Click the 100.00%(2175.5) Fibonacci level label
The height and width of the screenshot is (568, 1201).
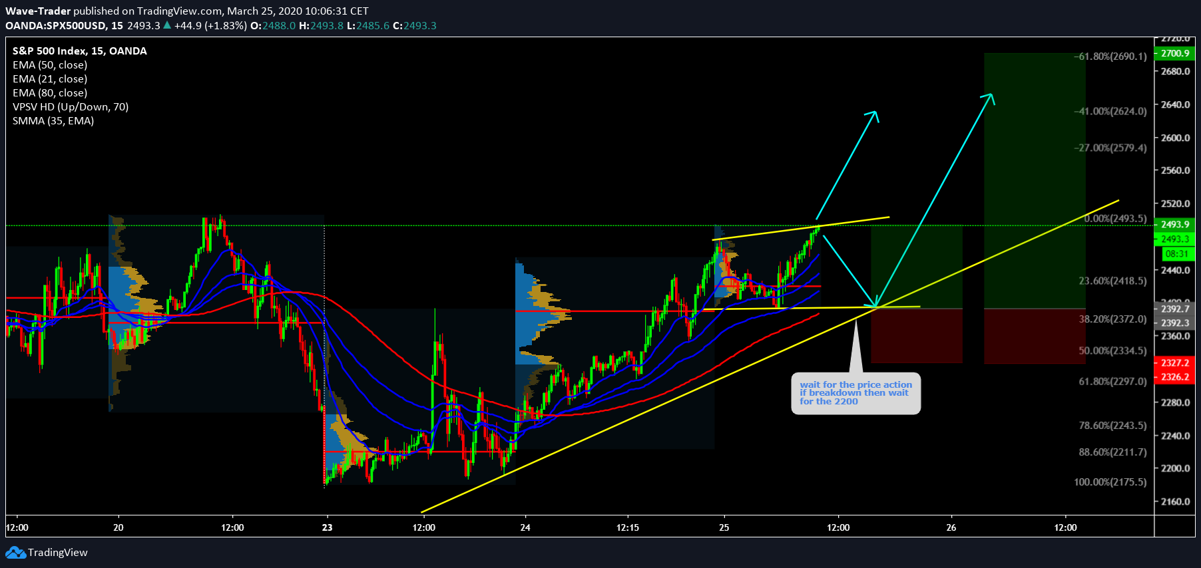coord(1110,482)
